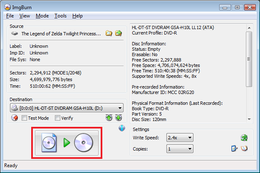260x173 pixels.
Task: Click the source file name 'The Legend of Zelda Twilight Princess...'
Action: (x=61, y=34)
